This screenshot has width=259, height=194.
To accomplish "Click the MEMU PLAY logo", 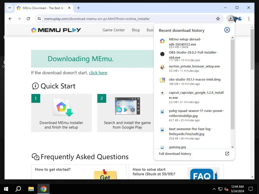I will click(56, 30).
